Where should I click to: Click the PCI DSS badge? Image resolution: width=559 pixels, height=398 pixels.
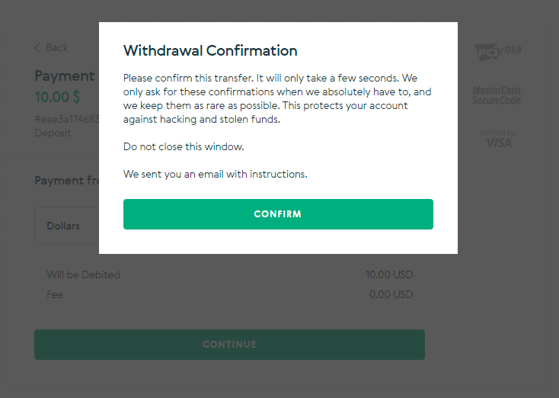tap(497, 51)
